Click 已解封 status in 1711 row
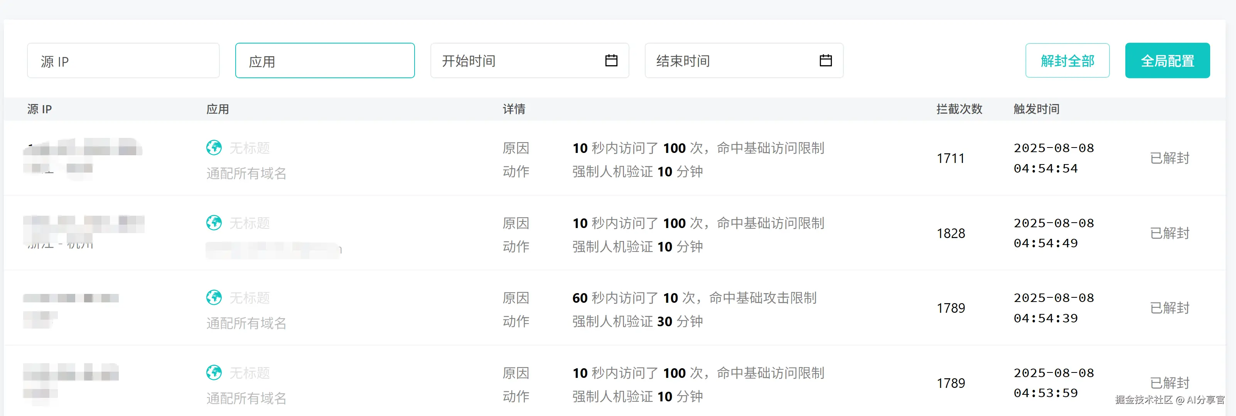Image resolution: width=1236 pixels, height=416 pixels. (1169, 158)
